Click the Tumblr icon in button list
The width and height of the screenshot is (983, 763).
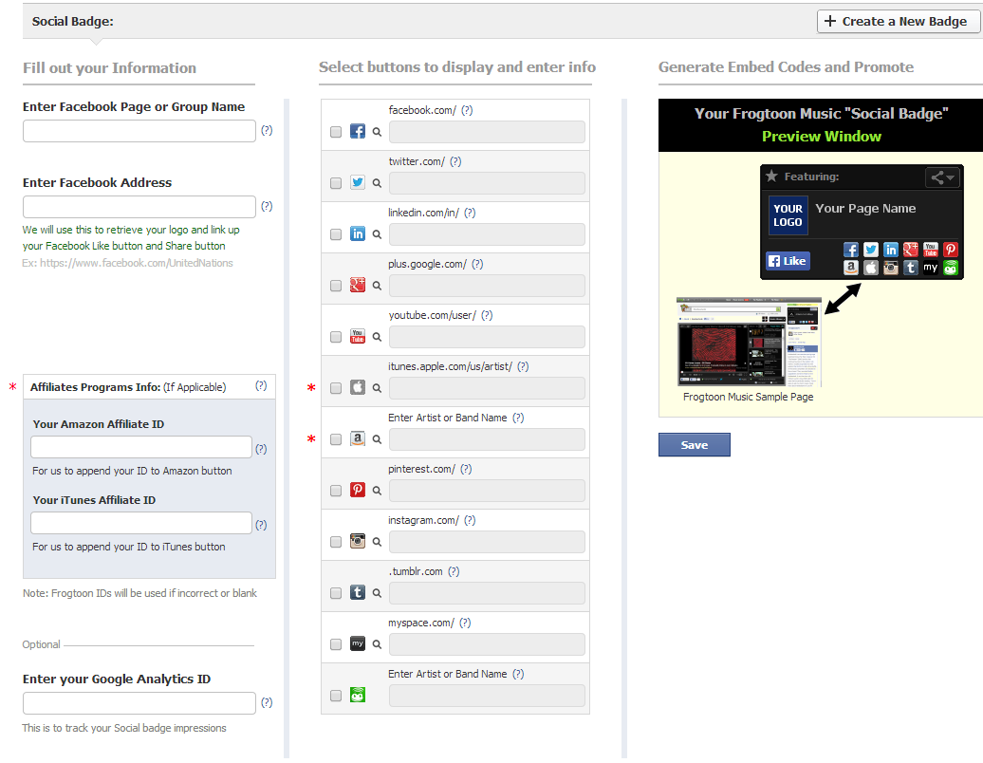[358, 593]
